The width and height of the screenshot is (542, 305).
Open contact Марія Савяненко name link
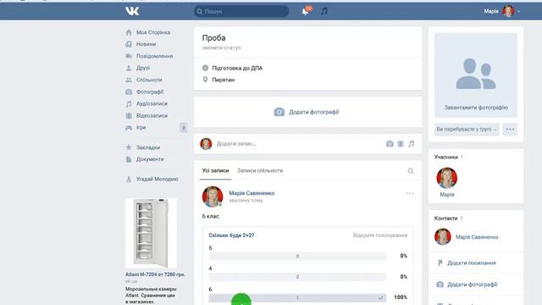(x=477, y=237)
